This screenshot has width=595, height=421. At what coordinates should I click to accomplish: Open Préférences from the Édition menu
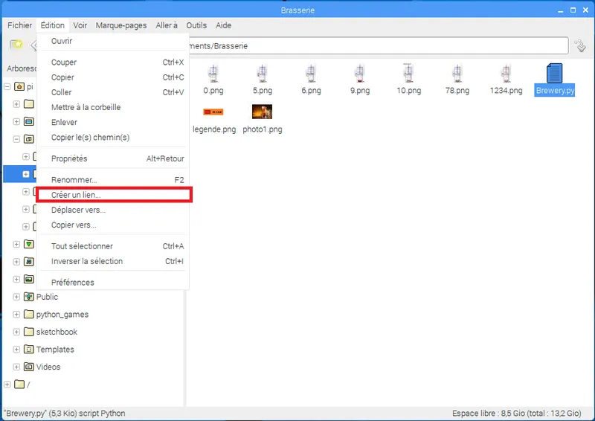(x=72, y=283)
